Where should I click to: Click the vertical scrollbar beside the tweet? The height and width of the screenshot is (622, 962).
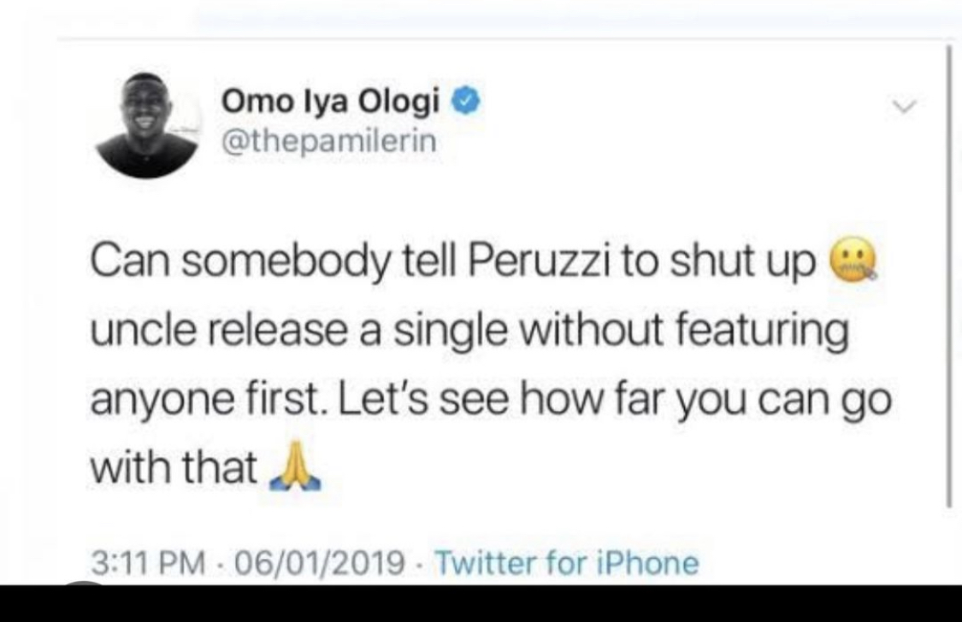(949, 273)
